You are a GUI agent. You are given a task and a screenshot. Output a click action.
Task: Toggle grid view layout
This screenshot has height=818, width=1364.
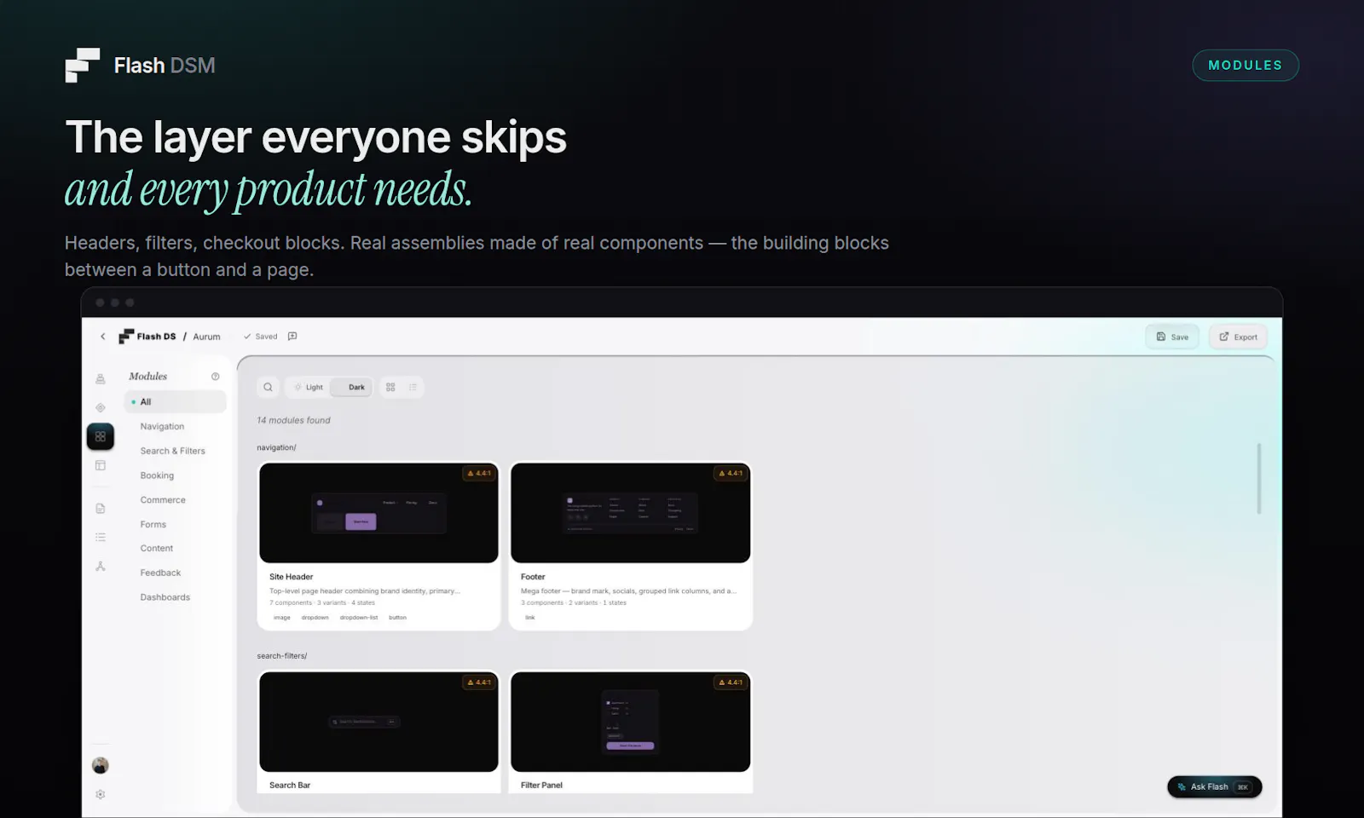click(390, 387)
